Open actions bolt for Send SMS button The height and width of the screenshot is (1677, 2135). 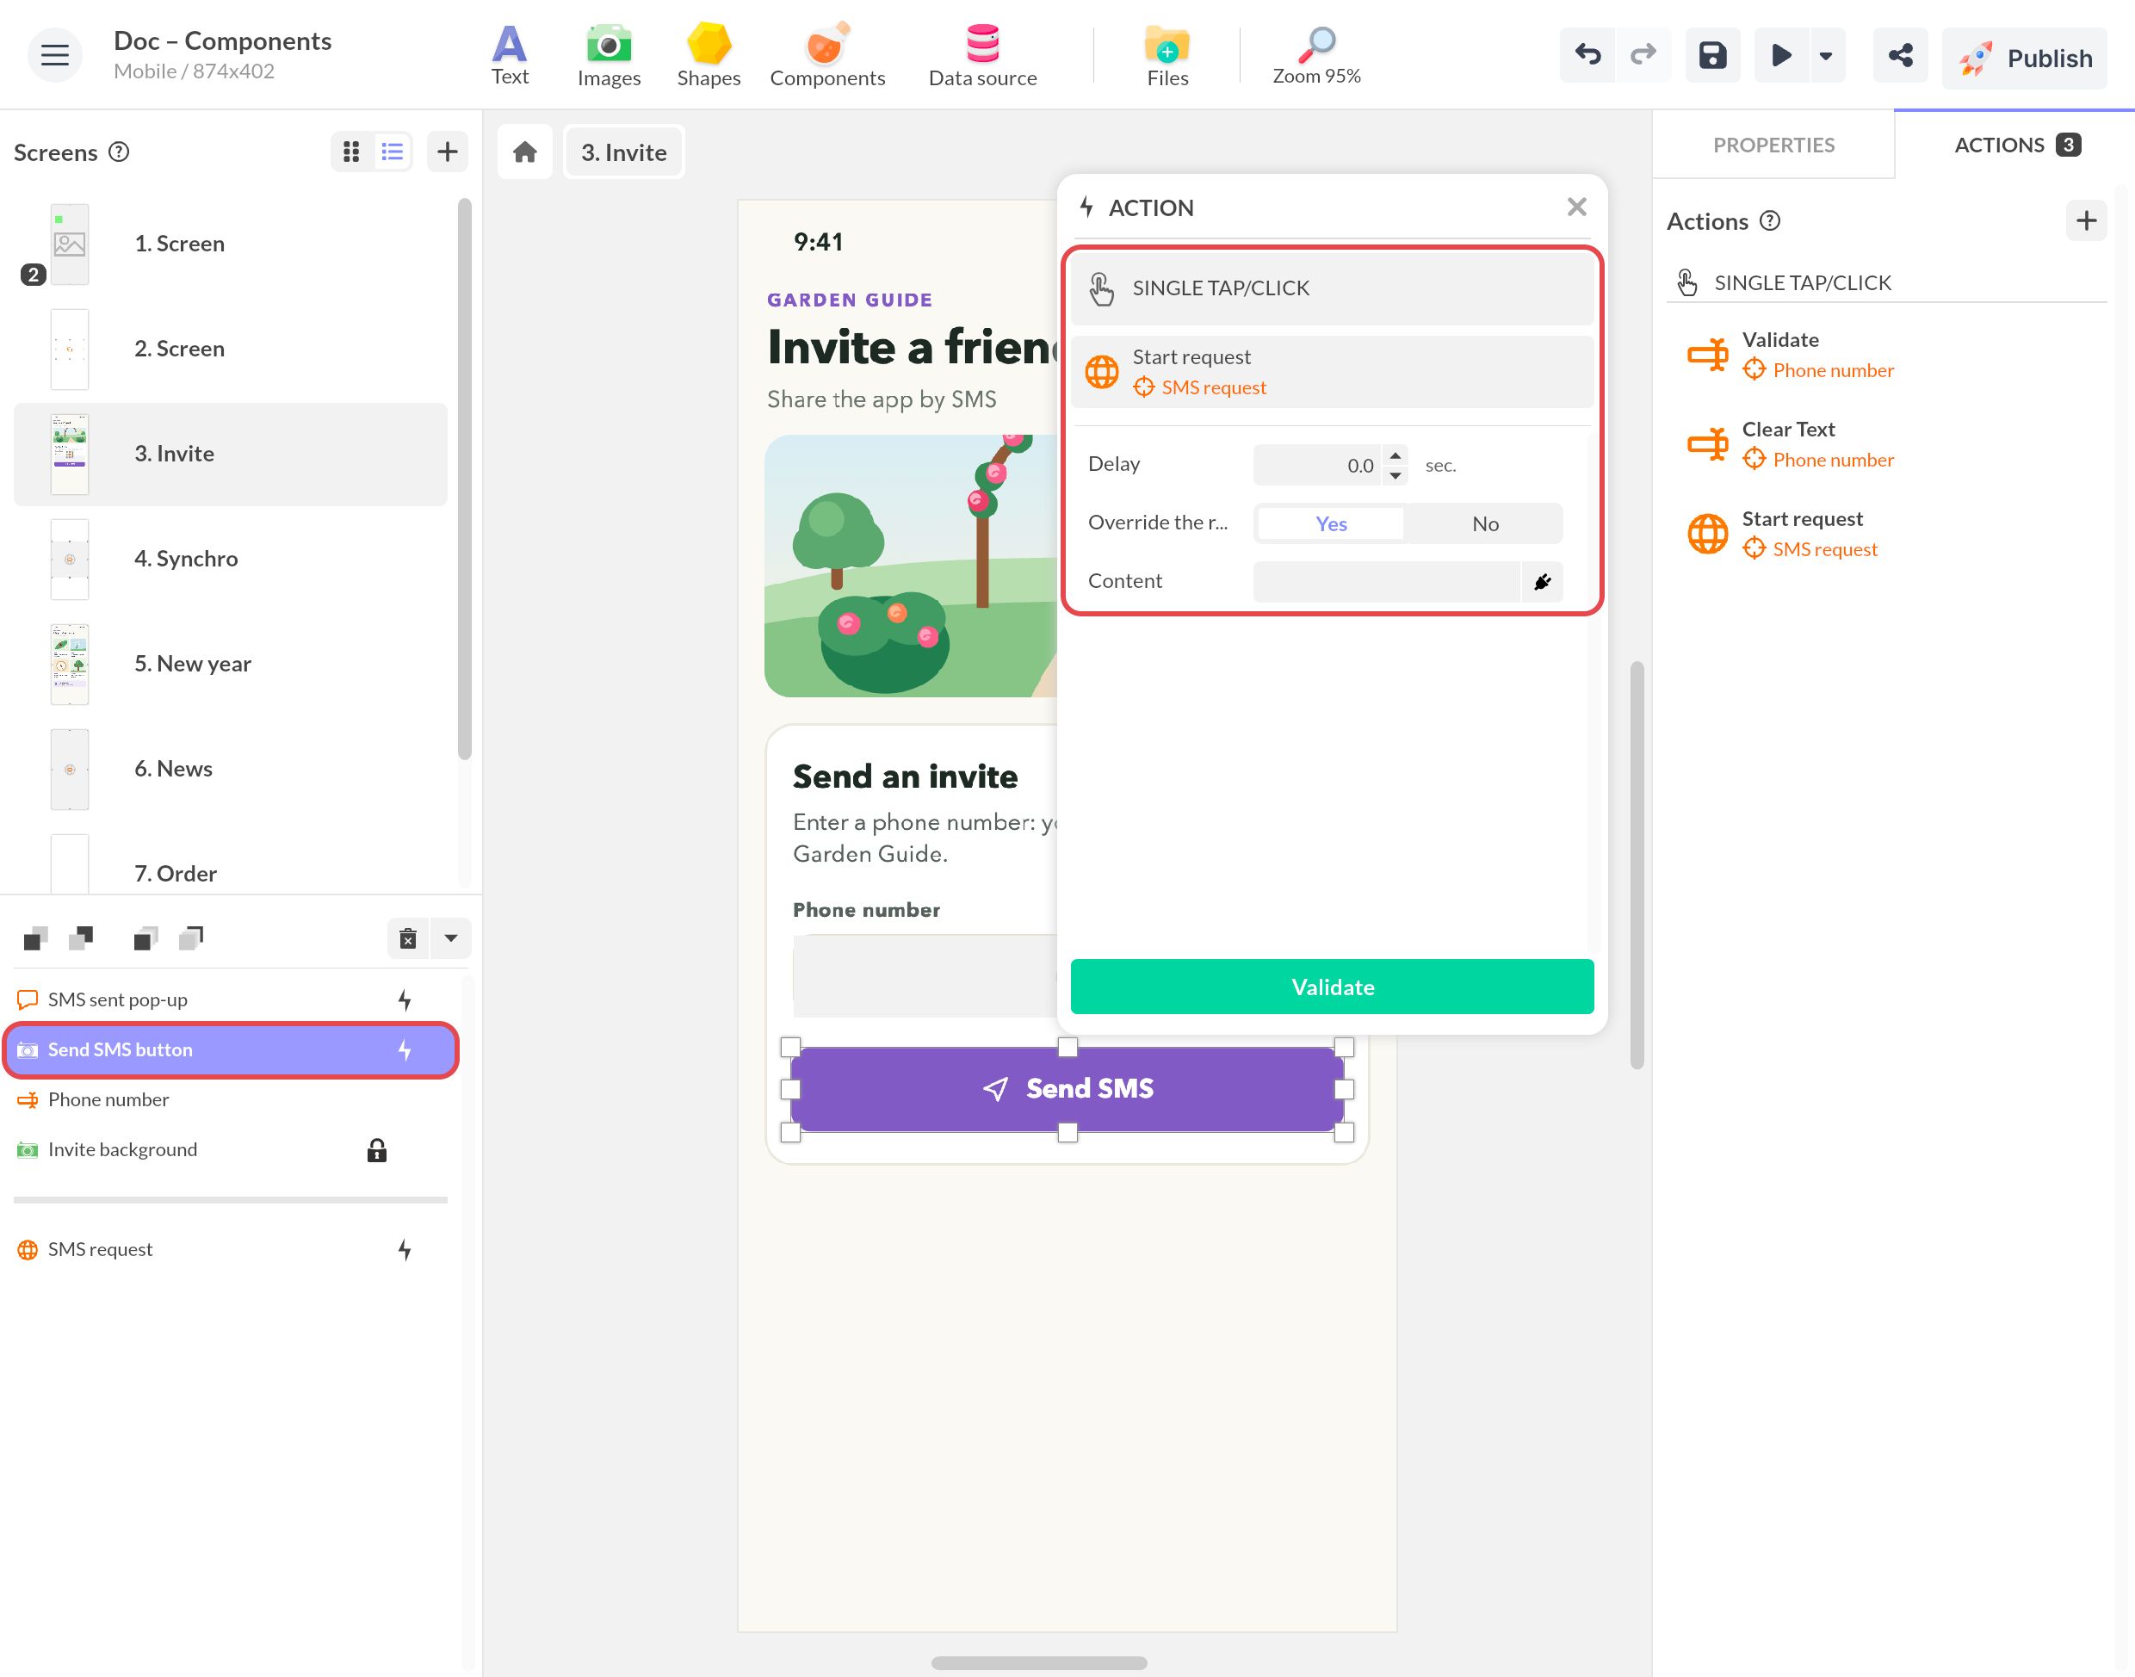tap(405, 1049)
